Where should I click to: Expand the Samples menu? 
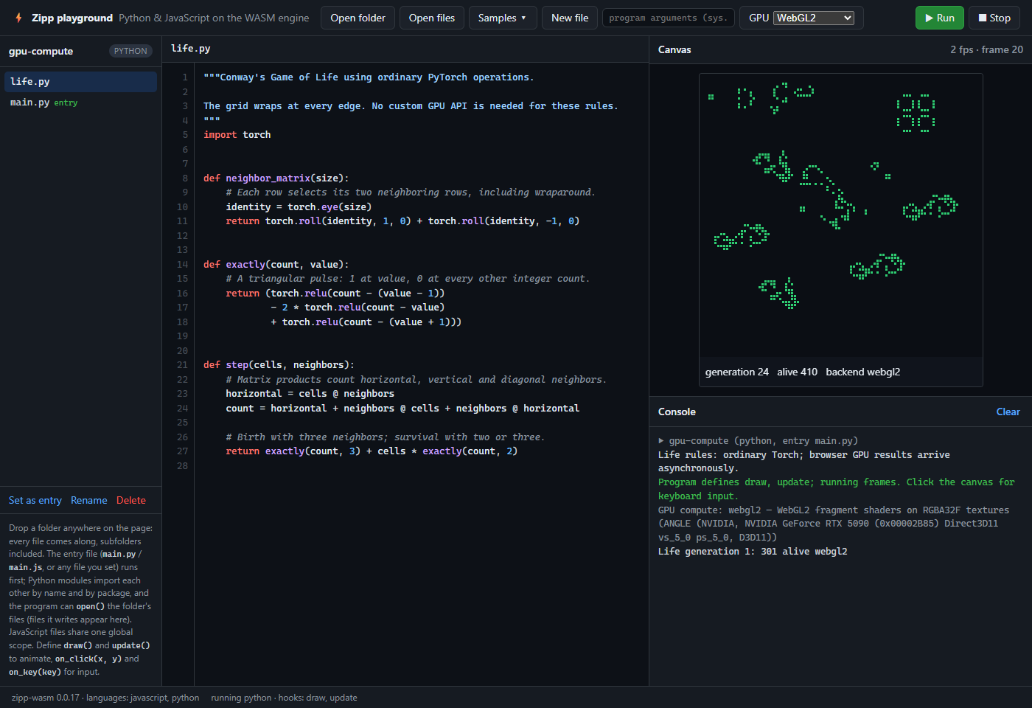502,18
